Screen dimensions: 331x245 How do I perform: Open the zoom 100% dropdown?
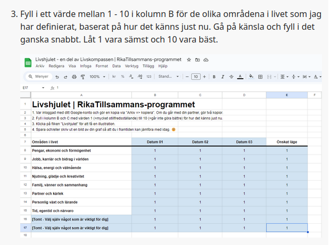coord(97,77)
